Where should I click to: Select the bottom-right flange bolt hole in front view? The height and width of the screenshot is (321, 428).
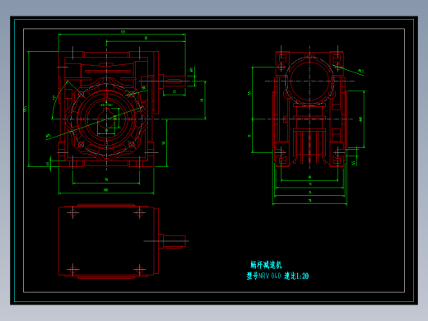point(132,144)
